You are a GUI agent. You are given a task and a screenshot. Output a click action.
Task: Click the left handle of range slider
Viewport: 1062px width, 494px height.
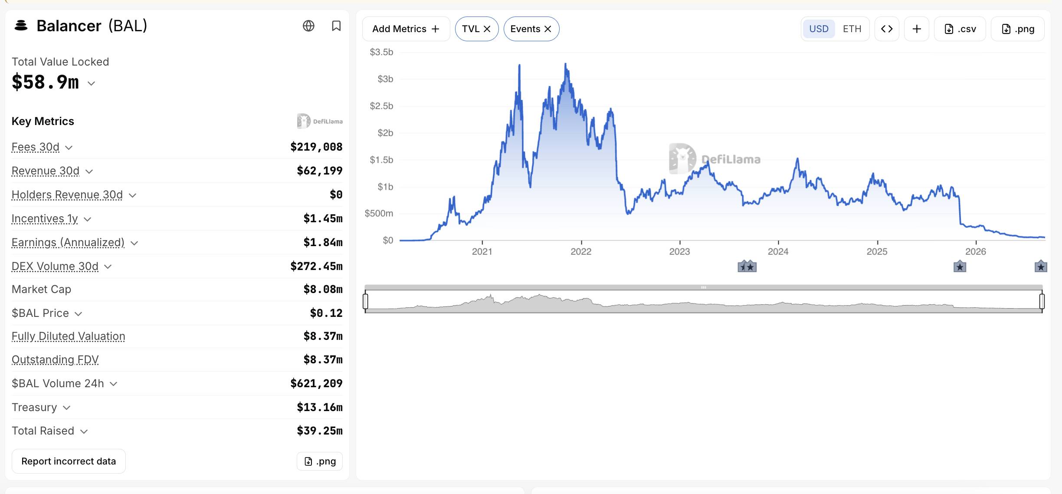(x=366, y=301)
